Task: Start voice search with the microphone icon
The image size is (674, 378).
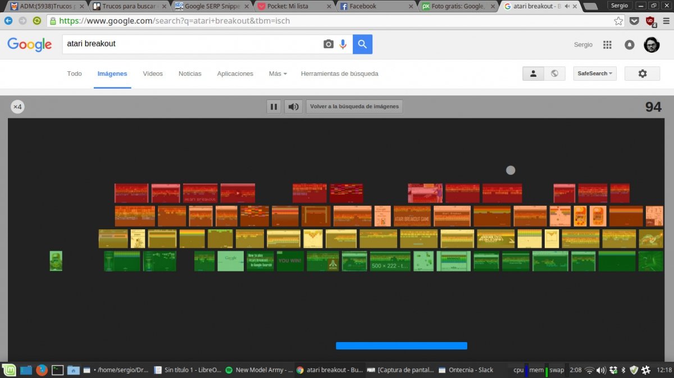Action: coord(343,44)
